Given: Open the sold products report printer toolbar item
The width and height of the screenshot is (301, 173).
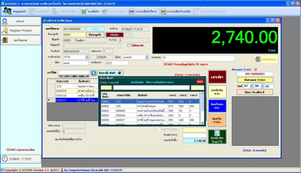Looking at the screenshot, I should [143, 11].
